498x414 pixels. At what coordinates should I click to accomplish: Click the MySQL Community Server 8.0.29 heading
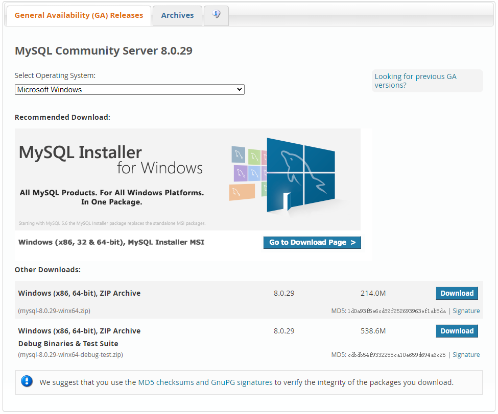click(104, 50)
